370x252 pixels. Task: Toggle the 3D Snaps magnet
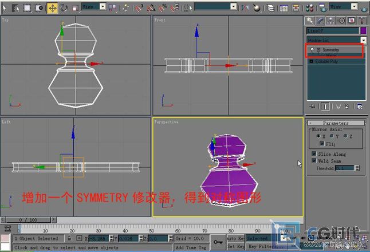139,8
